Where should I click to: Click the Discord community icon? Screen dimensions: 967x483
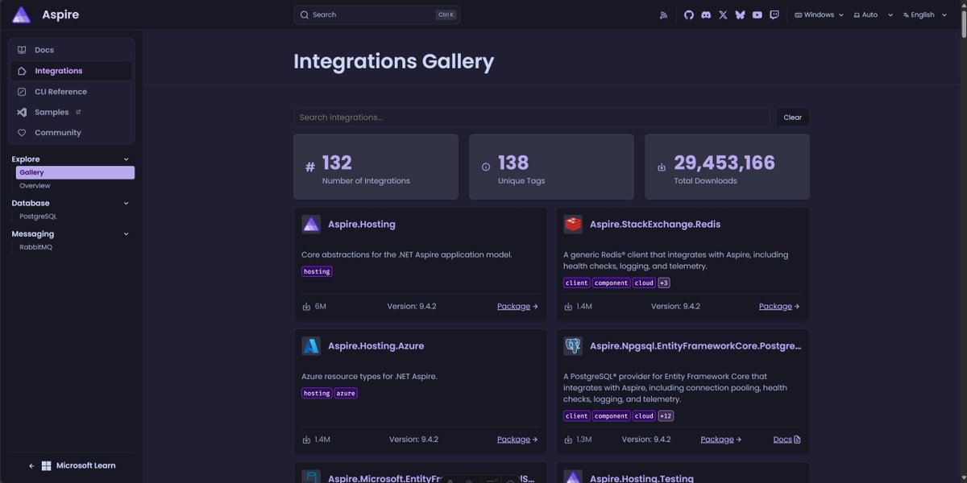click(704, 14)
